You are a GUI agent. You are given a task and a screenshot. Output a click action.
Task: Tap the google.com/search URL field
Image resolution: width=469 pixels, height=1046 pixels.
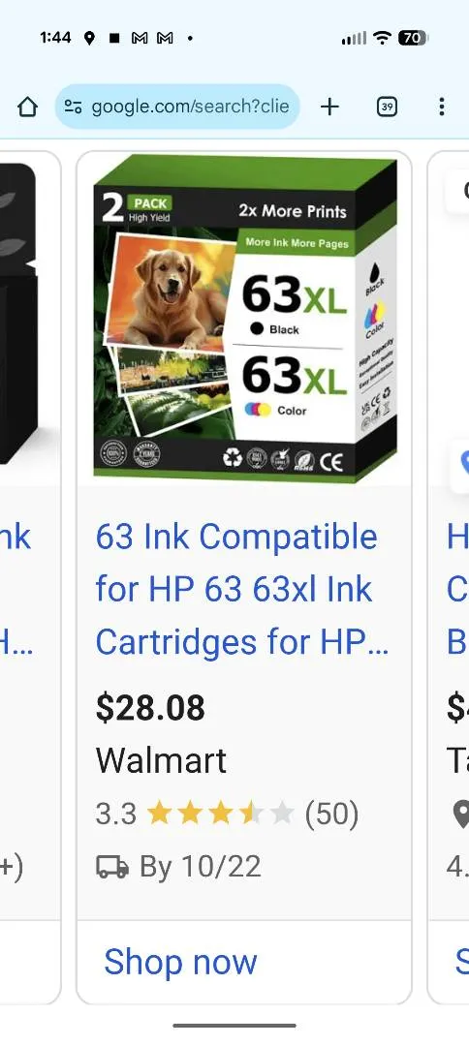click(x=177, y=107)
